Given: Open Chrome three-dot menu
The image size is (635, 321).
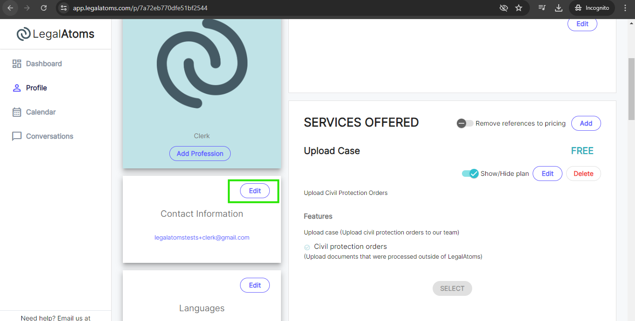Looking at the screenshot, I should [625, 8].
